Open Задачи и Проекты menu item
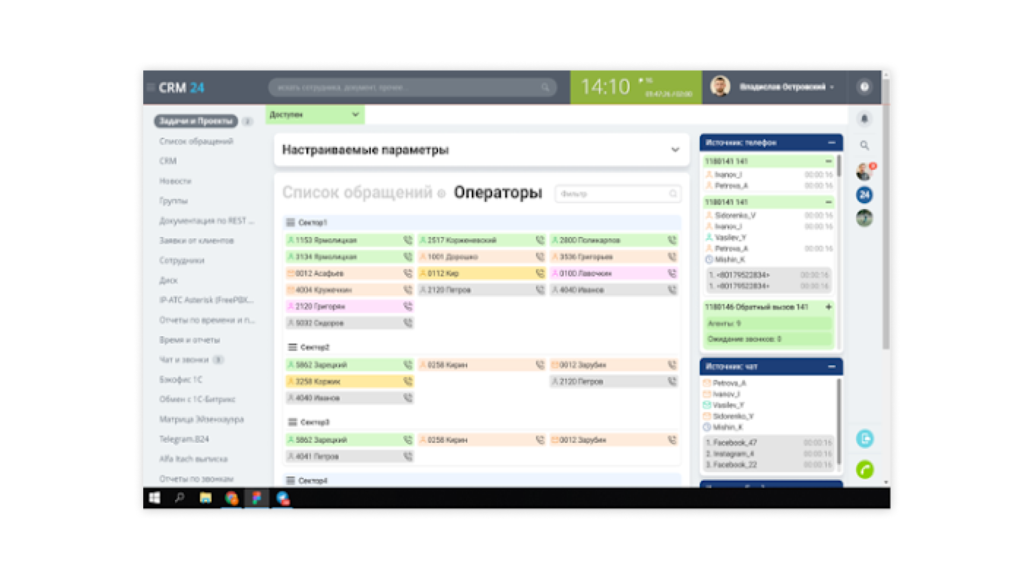 click(x=195, y=121)
